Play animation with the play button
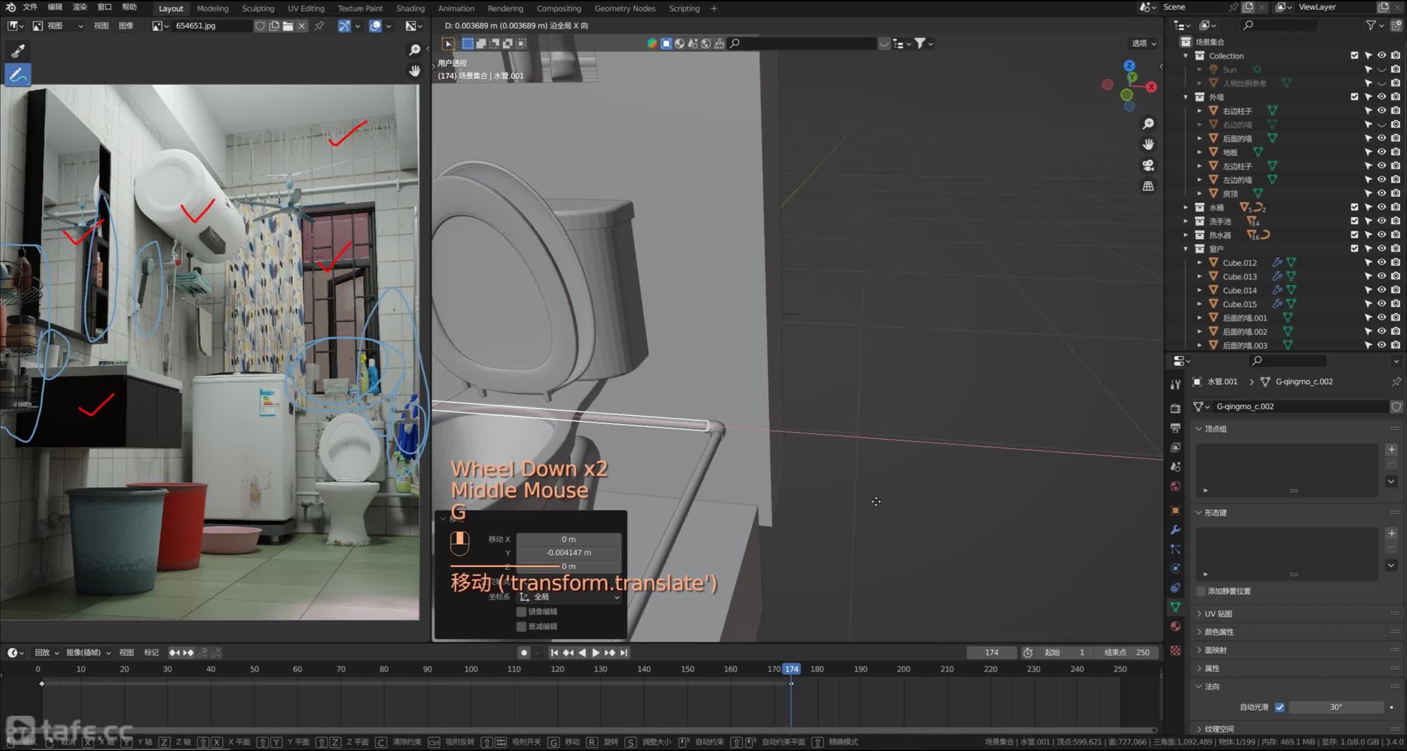 [x=595, y=653]
